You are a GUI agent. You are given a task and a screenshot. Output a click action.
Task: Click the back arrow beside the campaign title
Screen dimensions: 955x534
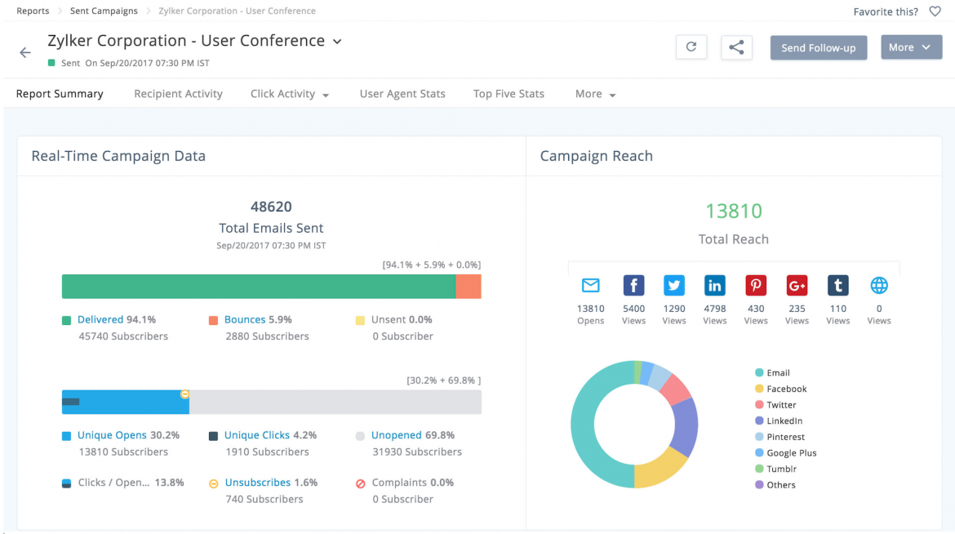tap(24, 51)
